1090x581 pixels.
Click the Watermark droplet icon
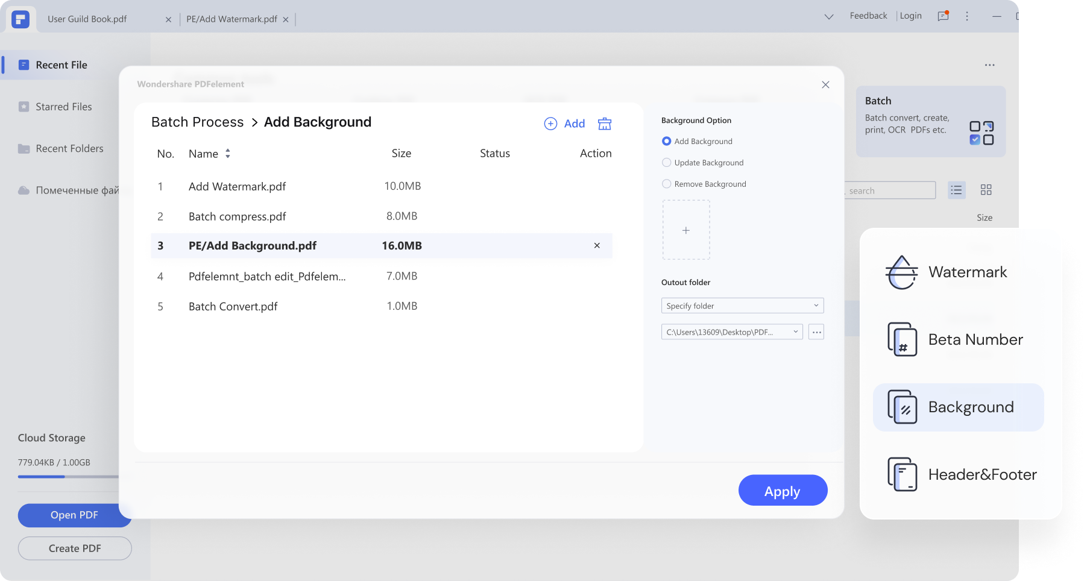pyautogui.click(x=901, y=272)
